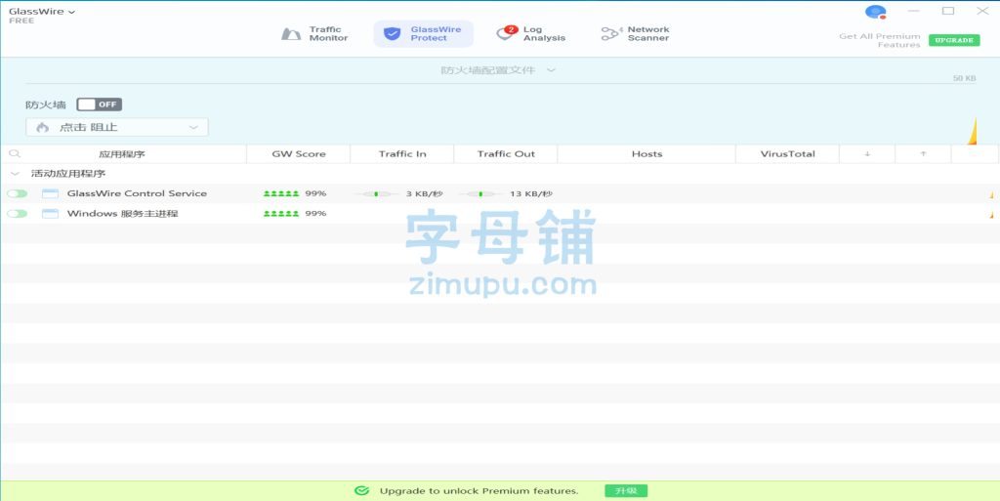This screenshot has width=1000, height=501.
Task: Click the GlassWire Protect shield icon
Action: click(x=393, y=34)
